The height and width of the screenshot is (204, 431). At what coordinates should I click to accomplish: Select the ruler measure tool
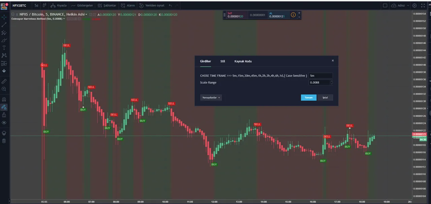click(x=4, y=82)
